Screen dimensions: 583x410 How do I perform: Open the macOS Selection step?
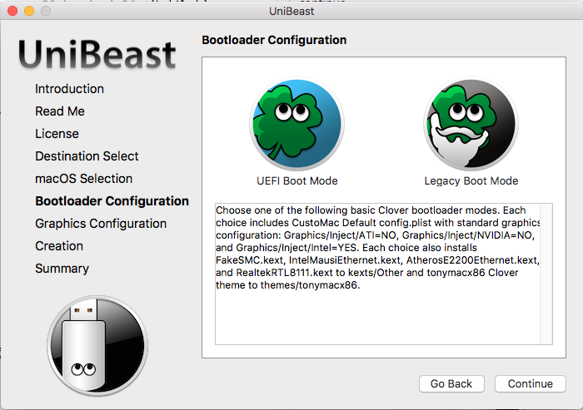tap(83, 179)
